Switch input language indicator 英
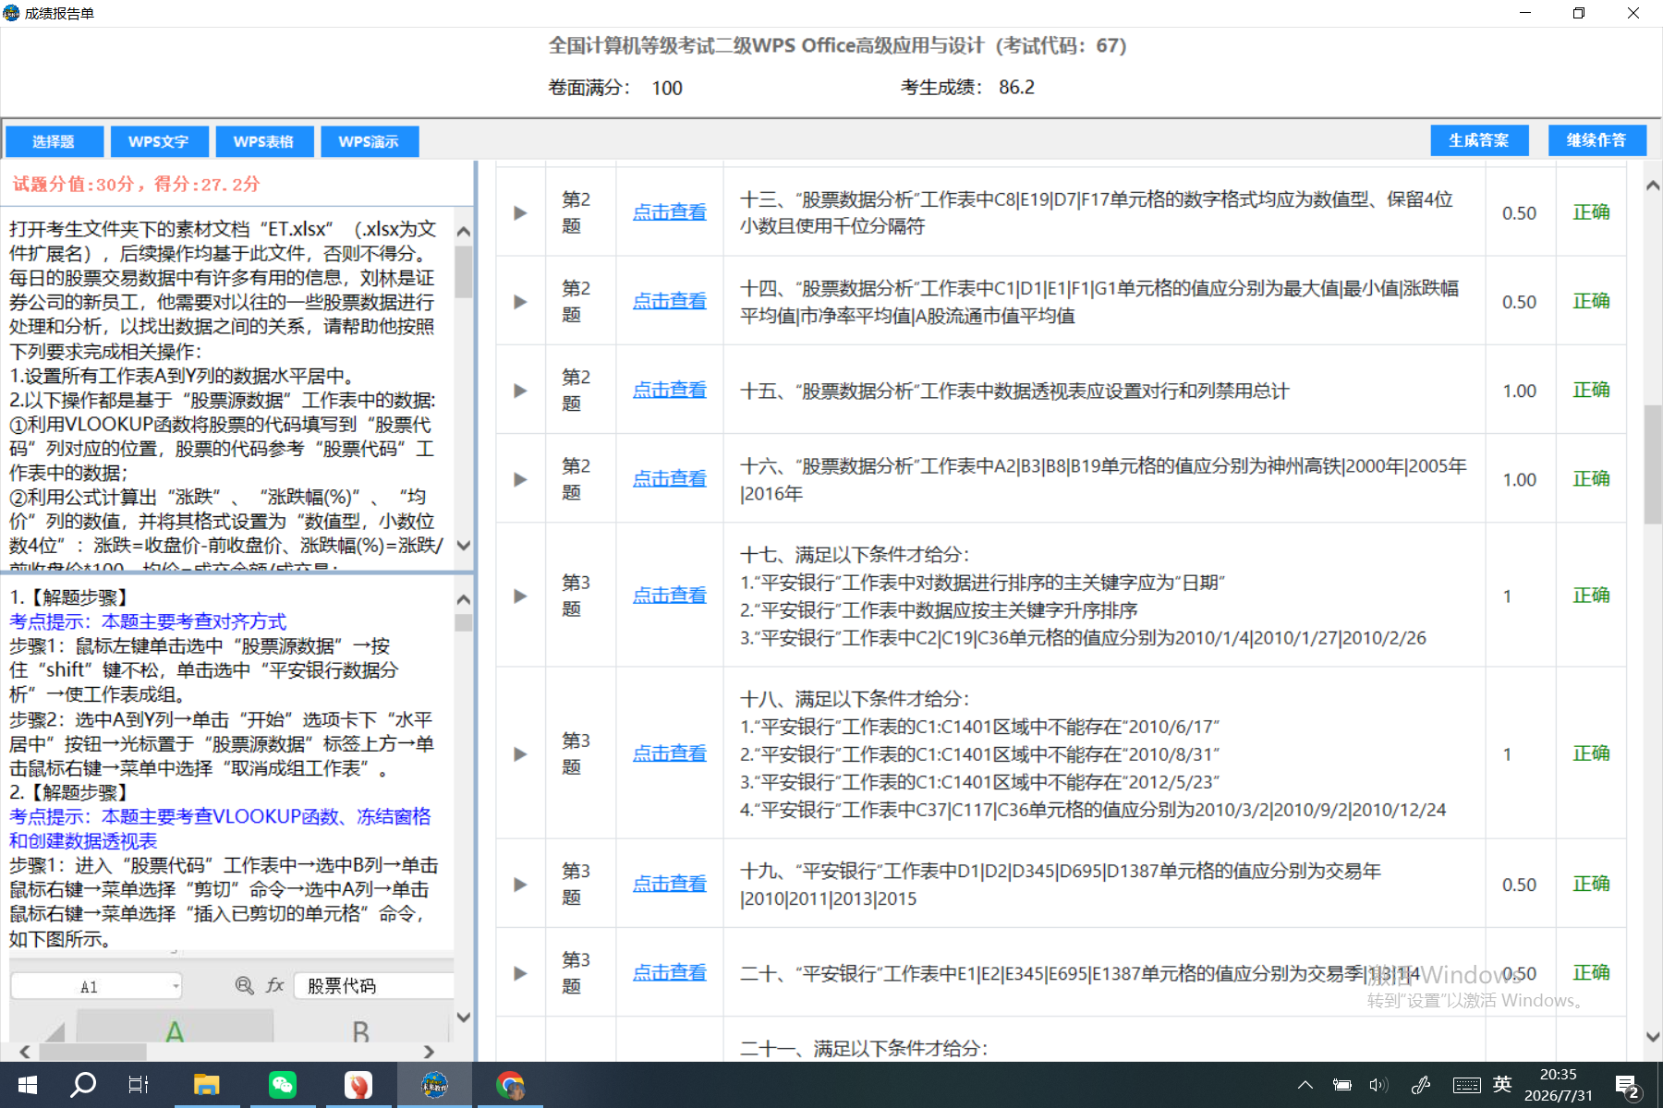This screenshot has height=1108, width=1663. [1503, 1084]
